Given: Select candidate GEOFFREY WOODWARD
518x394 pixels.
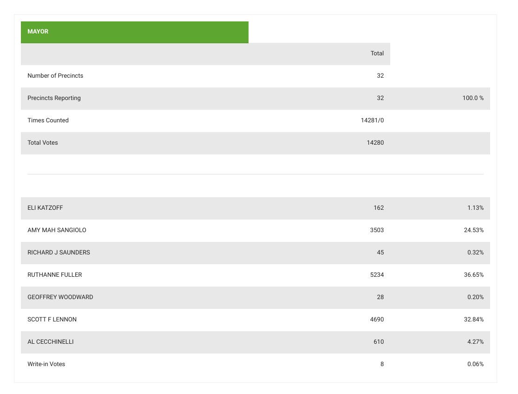Looking at the screenshot, I should (60, 297).
